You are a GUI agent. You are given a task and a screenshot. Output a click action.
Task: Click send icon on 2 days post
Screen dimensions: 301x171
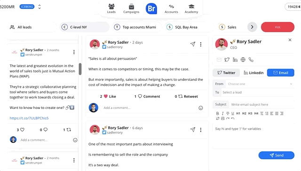193,44
